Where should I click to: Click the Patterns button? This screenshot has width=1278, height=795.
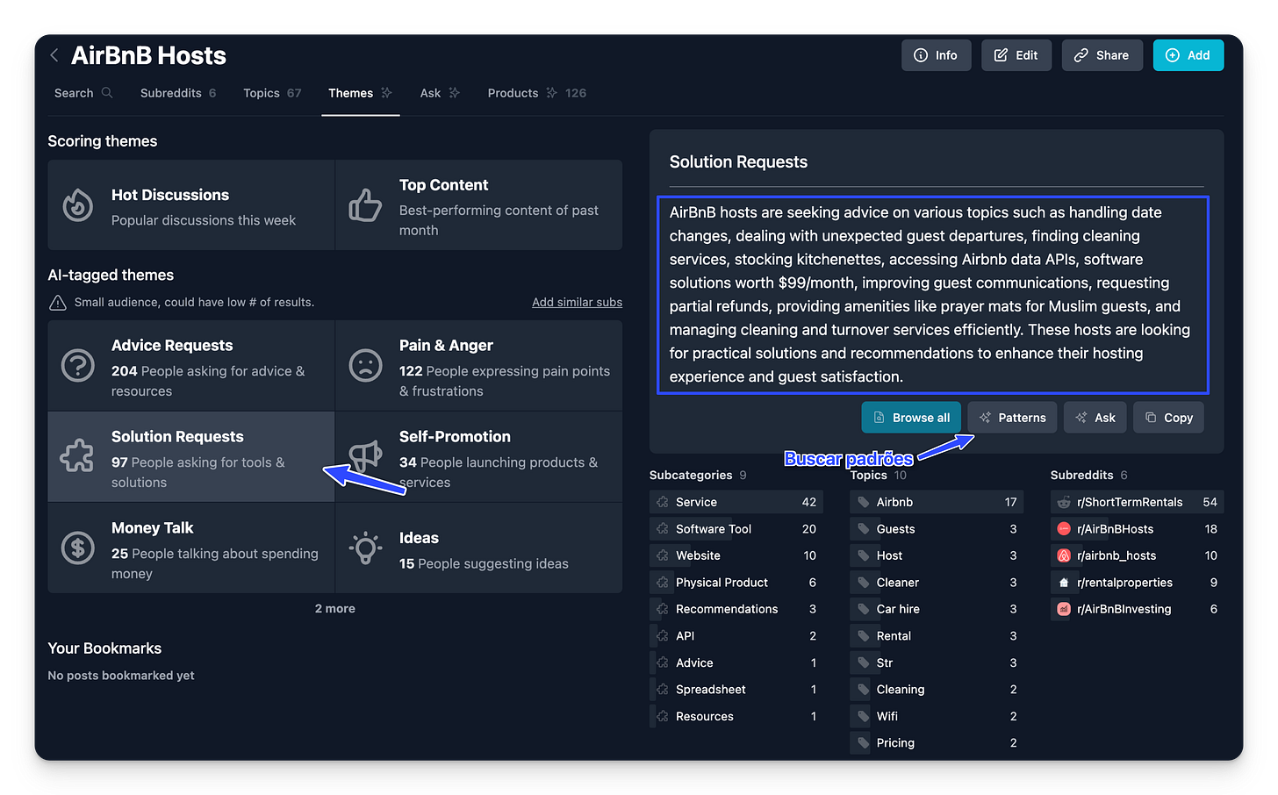(x=1012, y=418)
